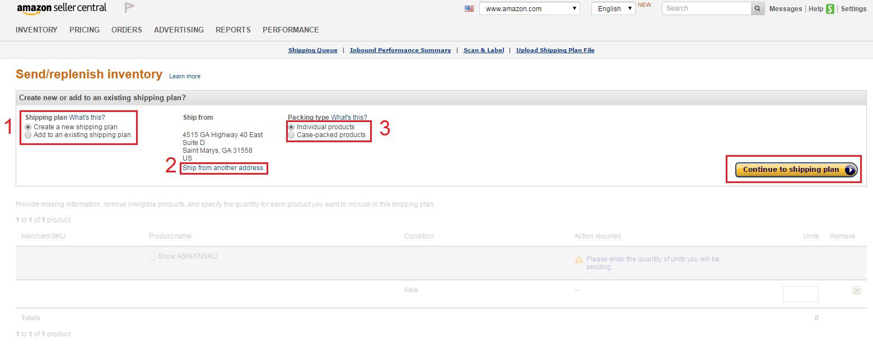Click the arrow icon on Continue to shipping plan
The height and width of the screenshot is (356, 873).
851,169
